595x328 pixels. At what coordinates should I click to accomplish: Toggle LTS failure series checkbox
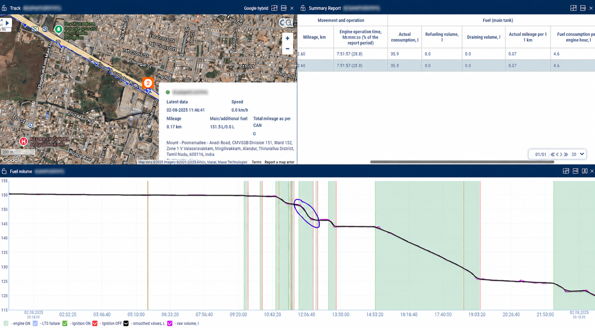[35, 323]
